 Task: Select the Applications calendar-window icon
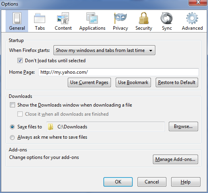click(x=92, y=18)
